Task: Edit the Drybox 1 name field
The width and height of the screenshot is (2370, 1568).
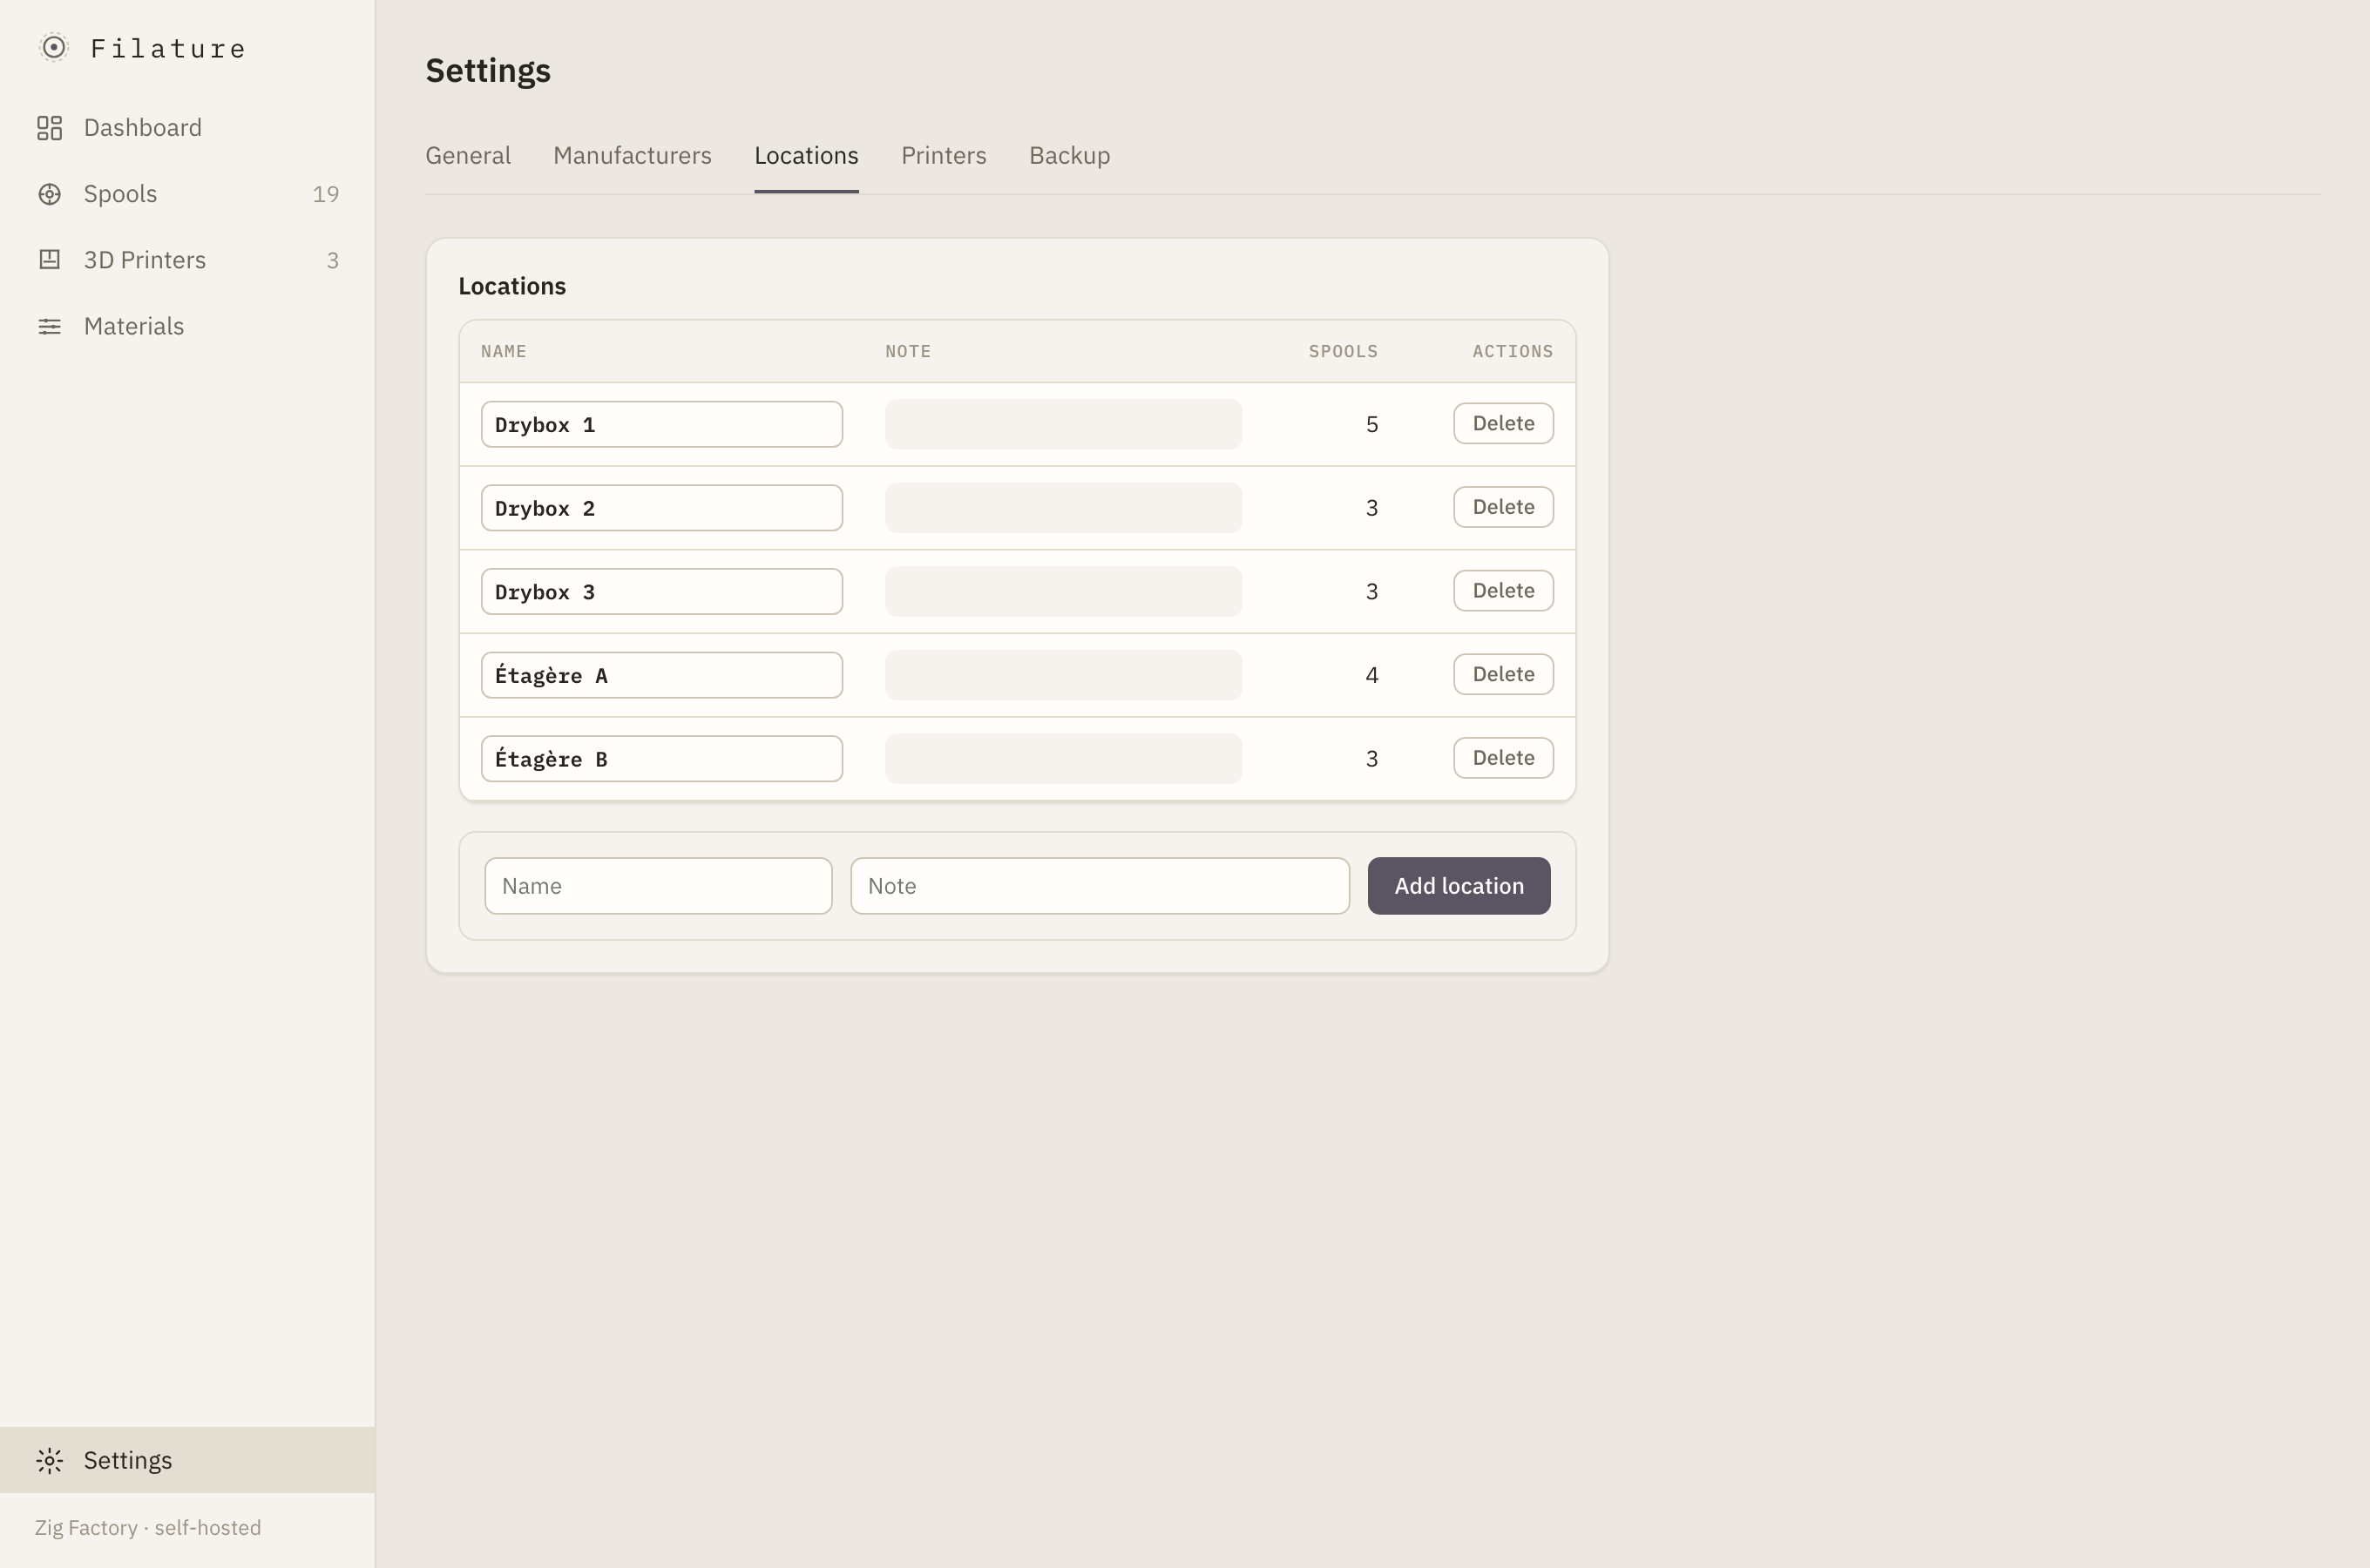Action: [x=661, y=424]
